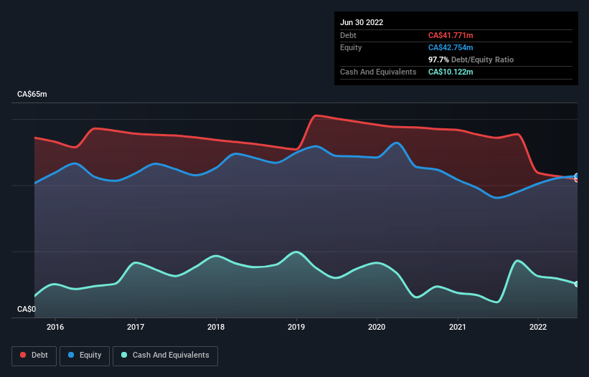Click the 2016 x-axis label

click(55, 327)
